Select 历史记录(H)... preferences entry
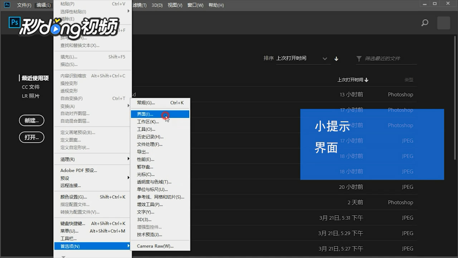The width and height of the screenshot is (458, 258). pos(160,137)
